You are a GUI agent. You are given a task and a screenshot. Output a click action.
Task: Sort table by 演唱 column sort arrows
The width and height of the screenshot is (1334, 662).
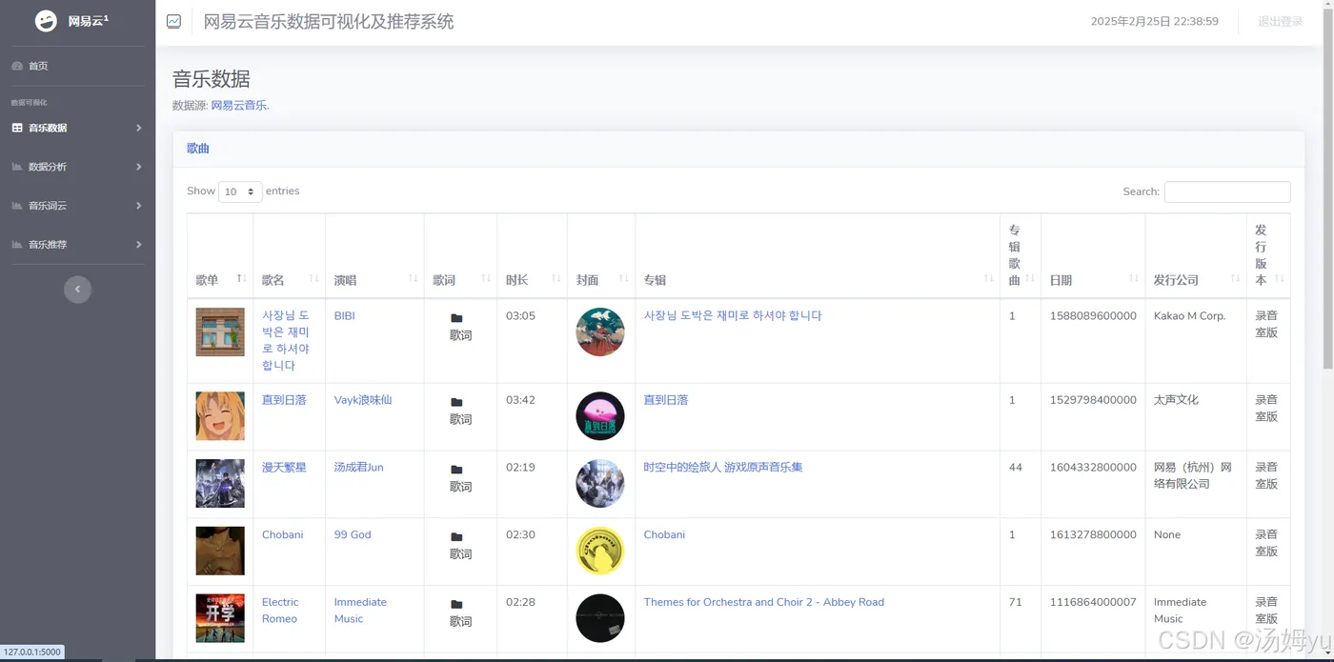(413, 278)
